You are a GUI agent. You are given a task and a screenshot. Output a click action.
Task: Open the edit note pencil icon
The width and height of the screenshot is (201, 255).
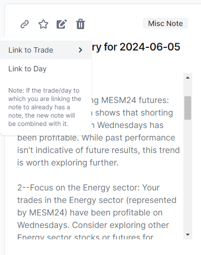point(62,24)
